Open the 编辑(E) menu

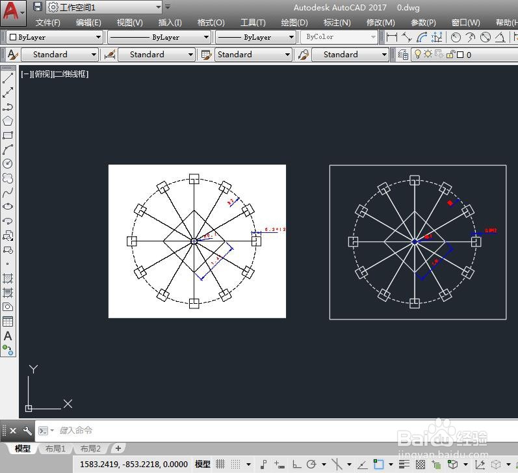tap(88, 23)
